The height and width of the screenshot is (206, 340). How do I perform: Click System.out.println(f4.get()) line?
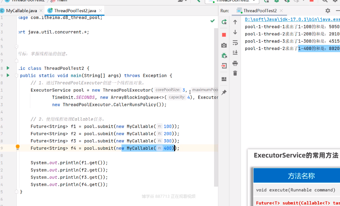click(x=69, y=185)
